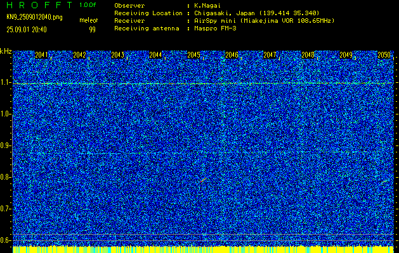Viewport: 399px width, 253px height.
Task: Click the 2050 time marker
Action: (x=384, y=55)
